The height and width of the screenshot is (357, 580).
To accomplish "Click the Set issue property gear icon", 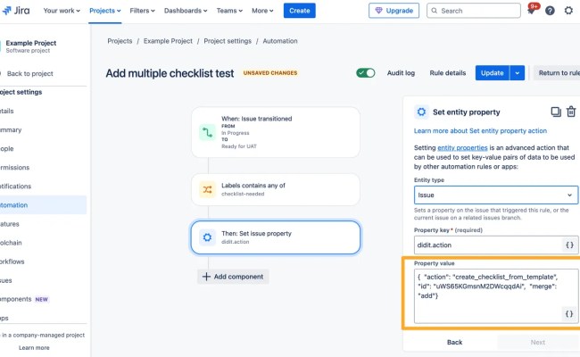I will [x=207, y=237].
